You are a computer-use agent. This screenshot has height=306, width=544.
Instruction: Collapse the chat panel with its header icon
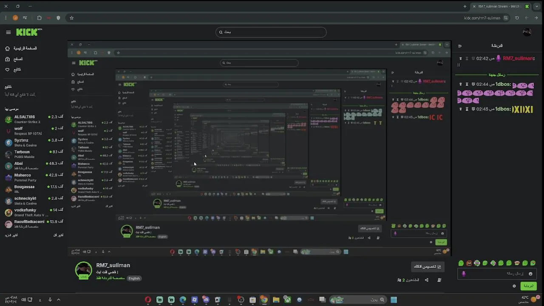(459, 46)
